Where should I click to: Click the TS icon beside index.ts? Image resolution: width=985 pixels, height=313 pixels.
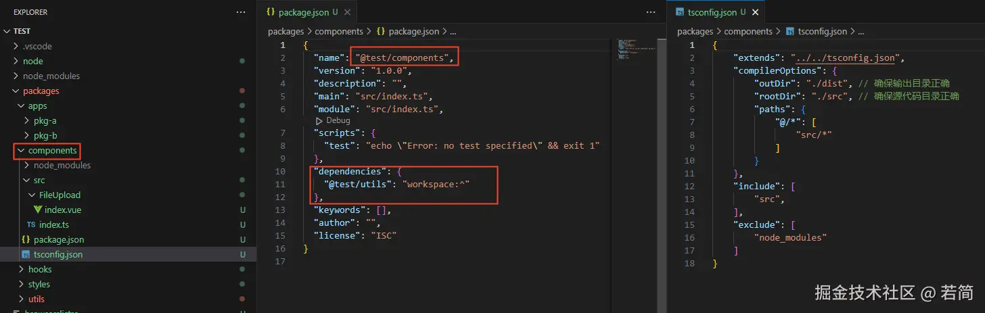[30, 224]
